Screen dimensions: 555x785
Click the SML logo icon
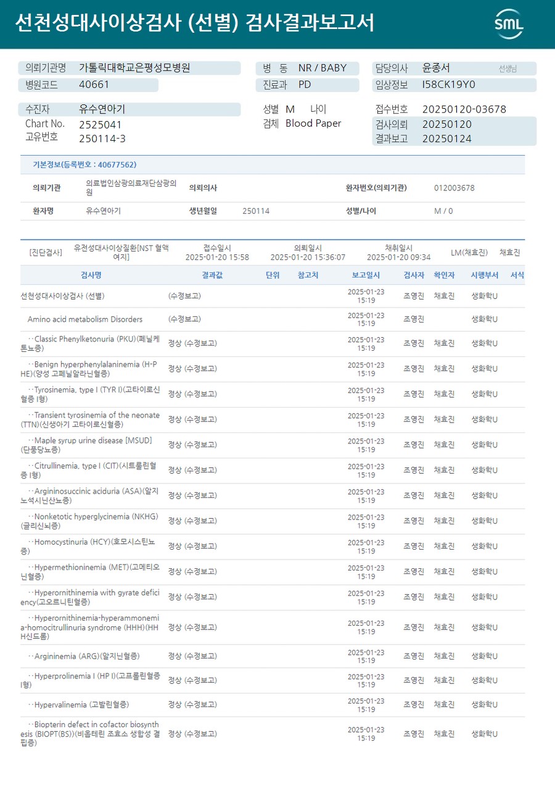(x=509, y=24)
